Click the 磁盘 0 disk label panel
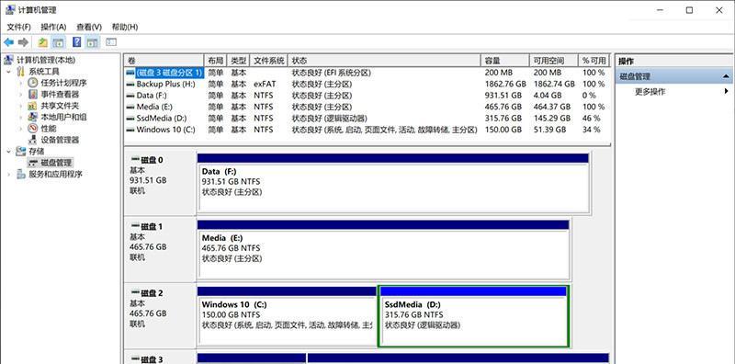This screenshot has height=364, width=735. pyautogui.click(x=160, y=183)
